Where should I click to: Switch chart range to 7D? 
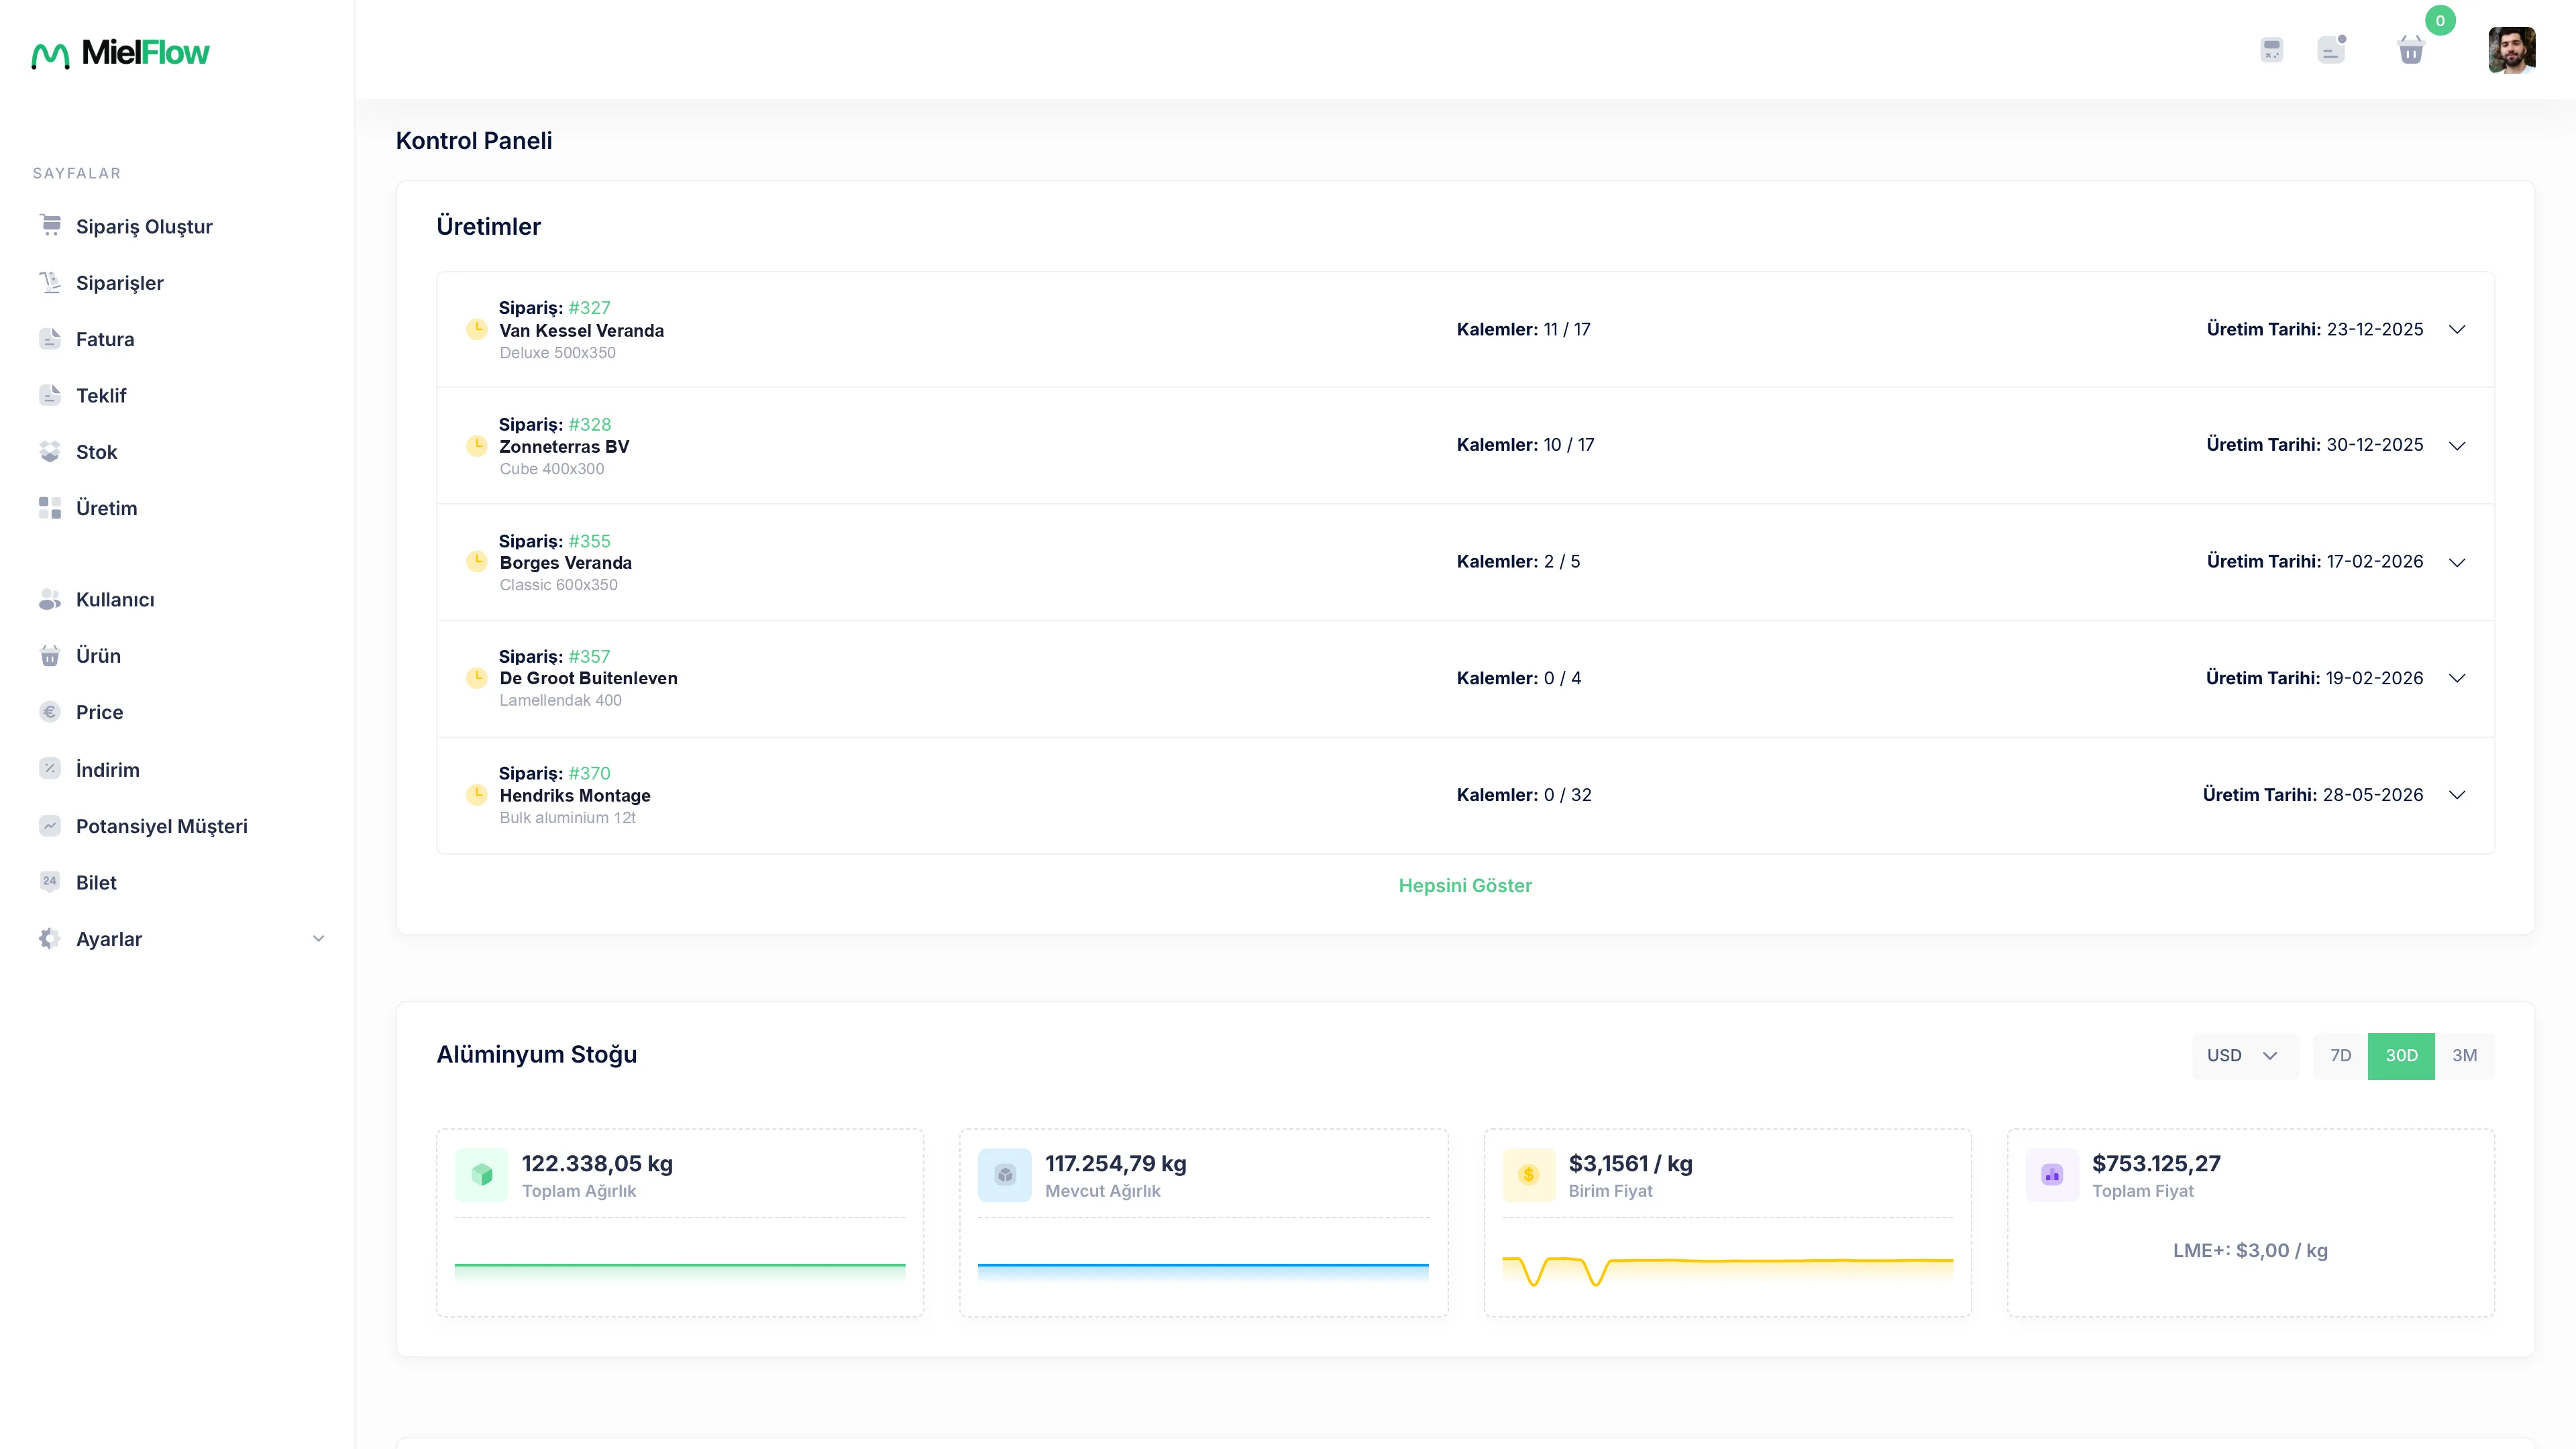pyautogui.click(x=2340, y=1055)
